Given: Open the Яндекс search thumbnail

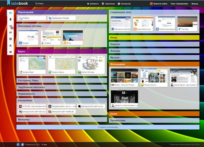Looking at the screenshot, I should coord(51,38).
